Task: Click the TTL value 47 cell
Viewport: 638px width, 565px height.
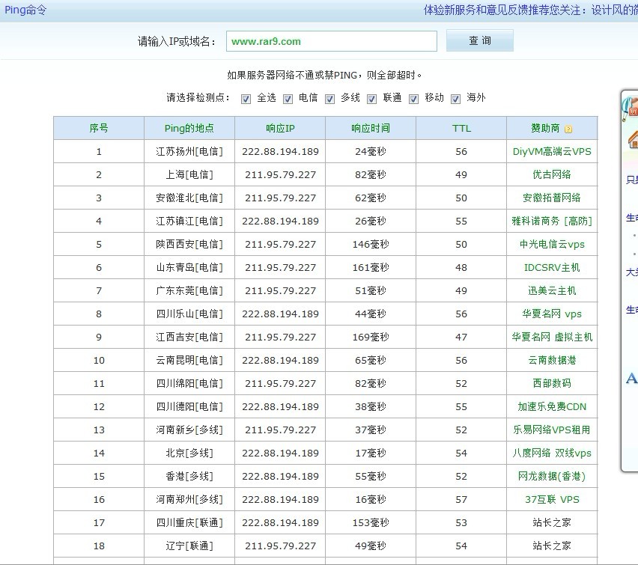Action: [461, 338]
